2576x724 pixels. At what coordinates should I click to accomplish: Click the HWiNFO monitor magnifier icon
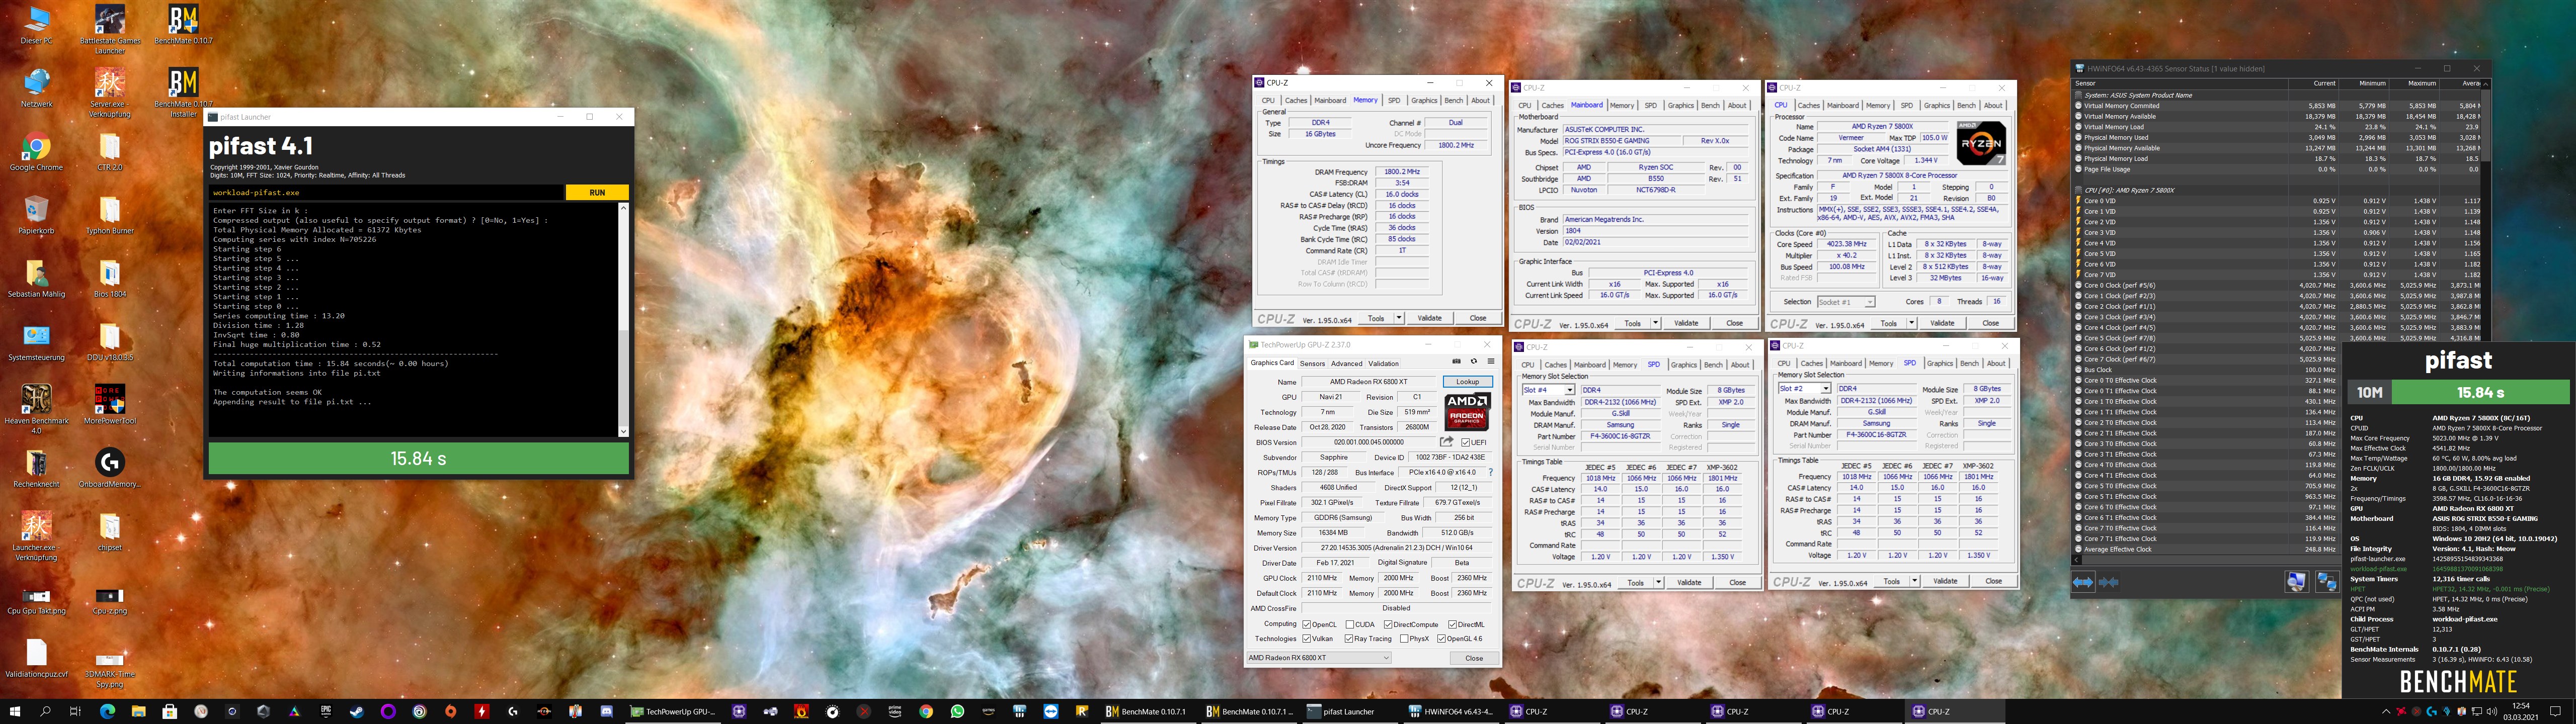pyautogui.click(x=2296, y=582)
